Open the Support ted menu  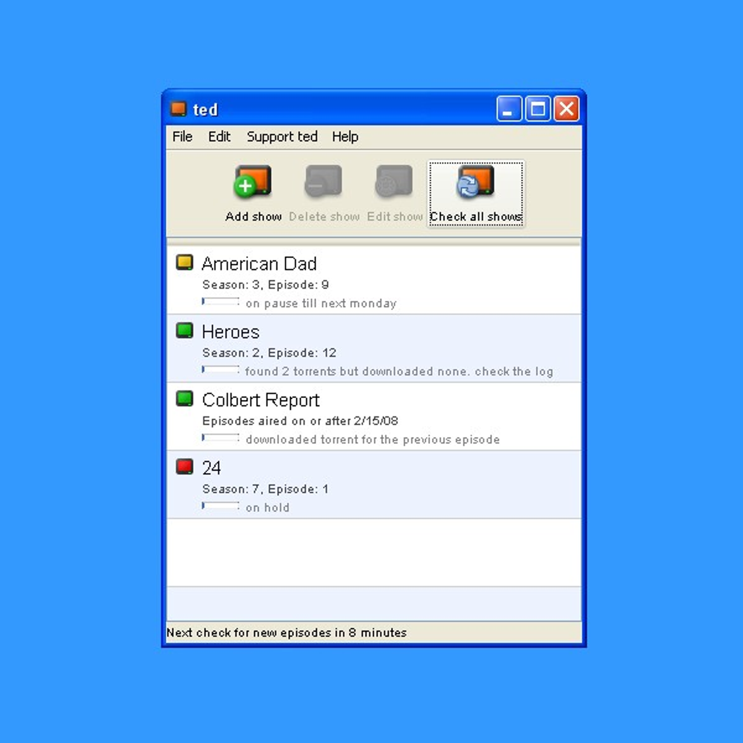[282, 137]
